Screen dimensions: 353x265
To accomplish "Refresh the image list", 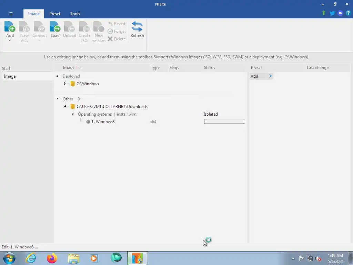I will tap(137, 29).
